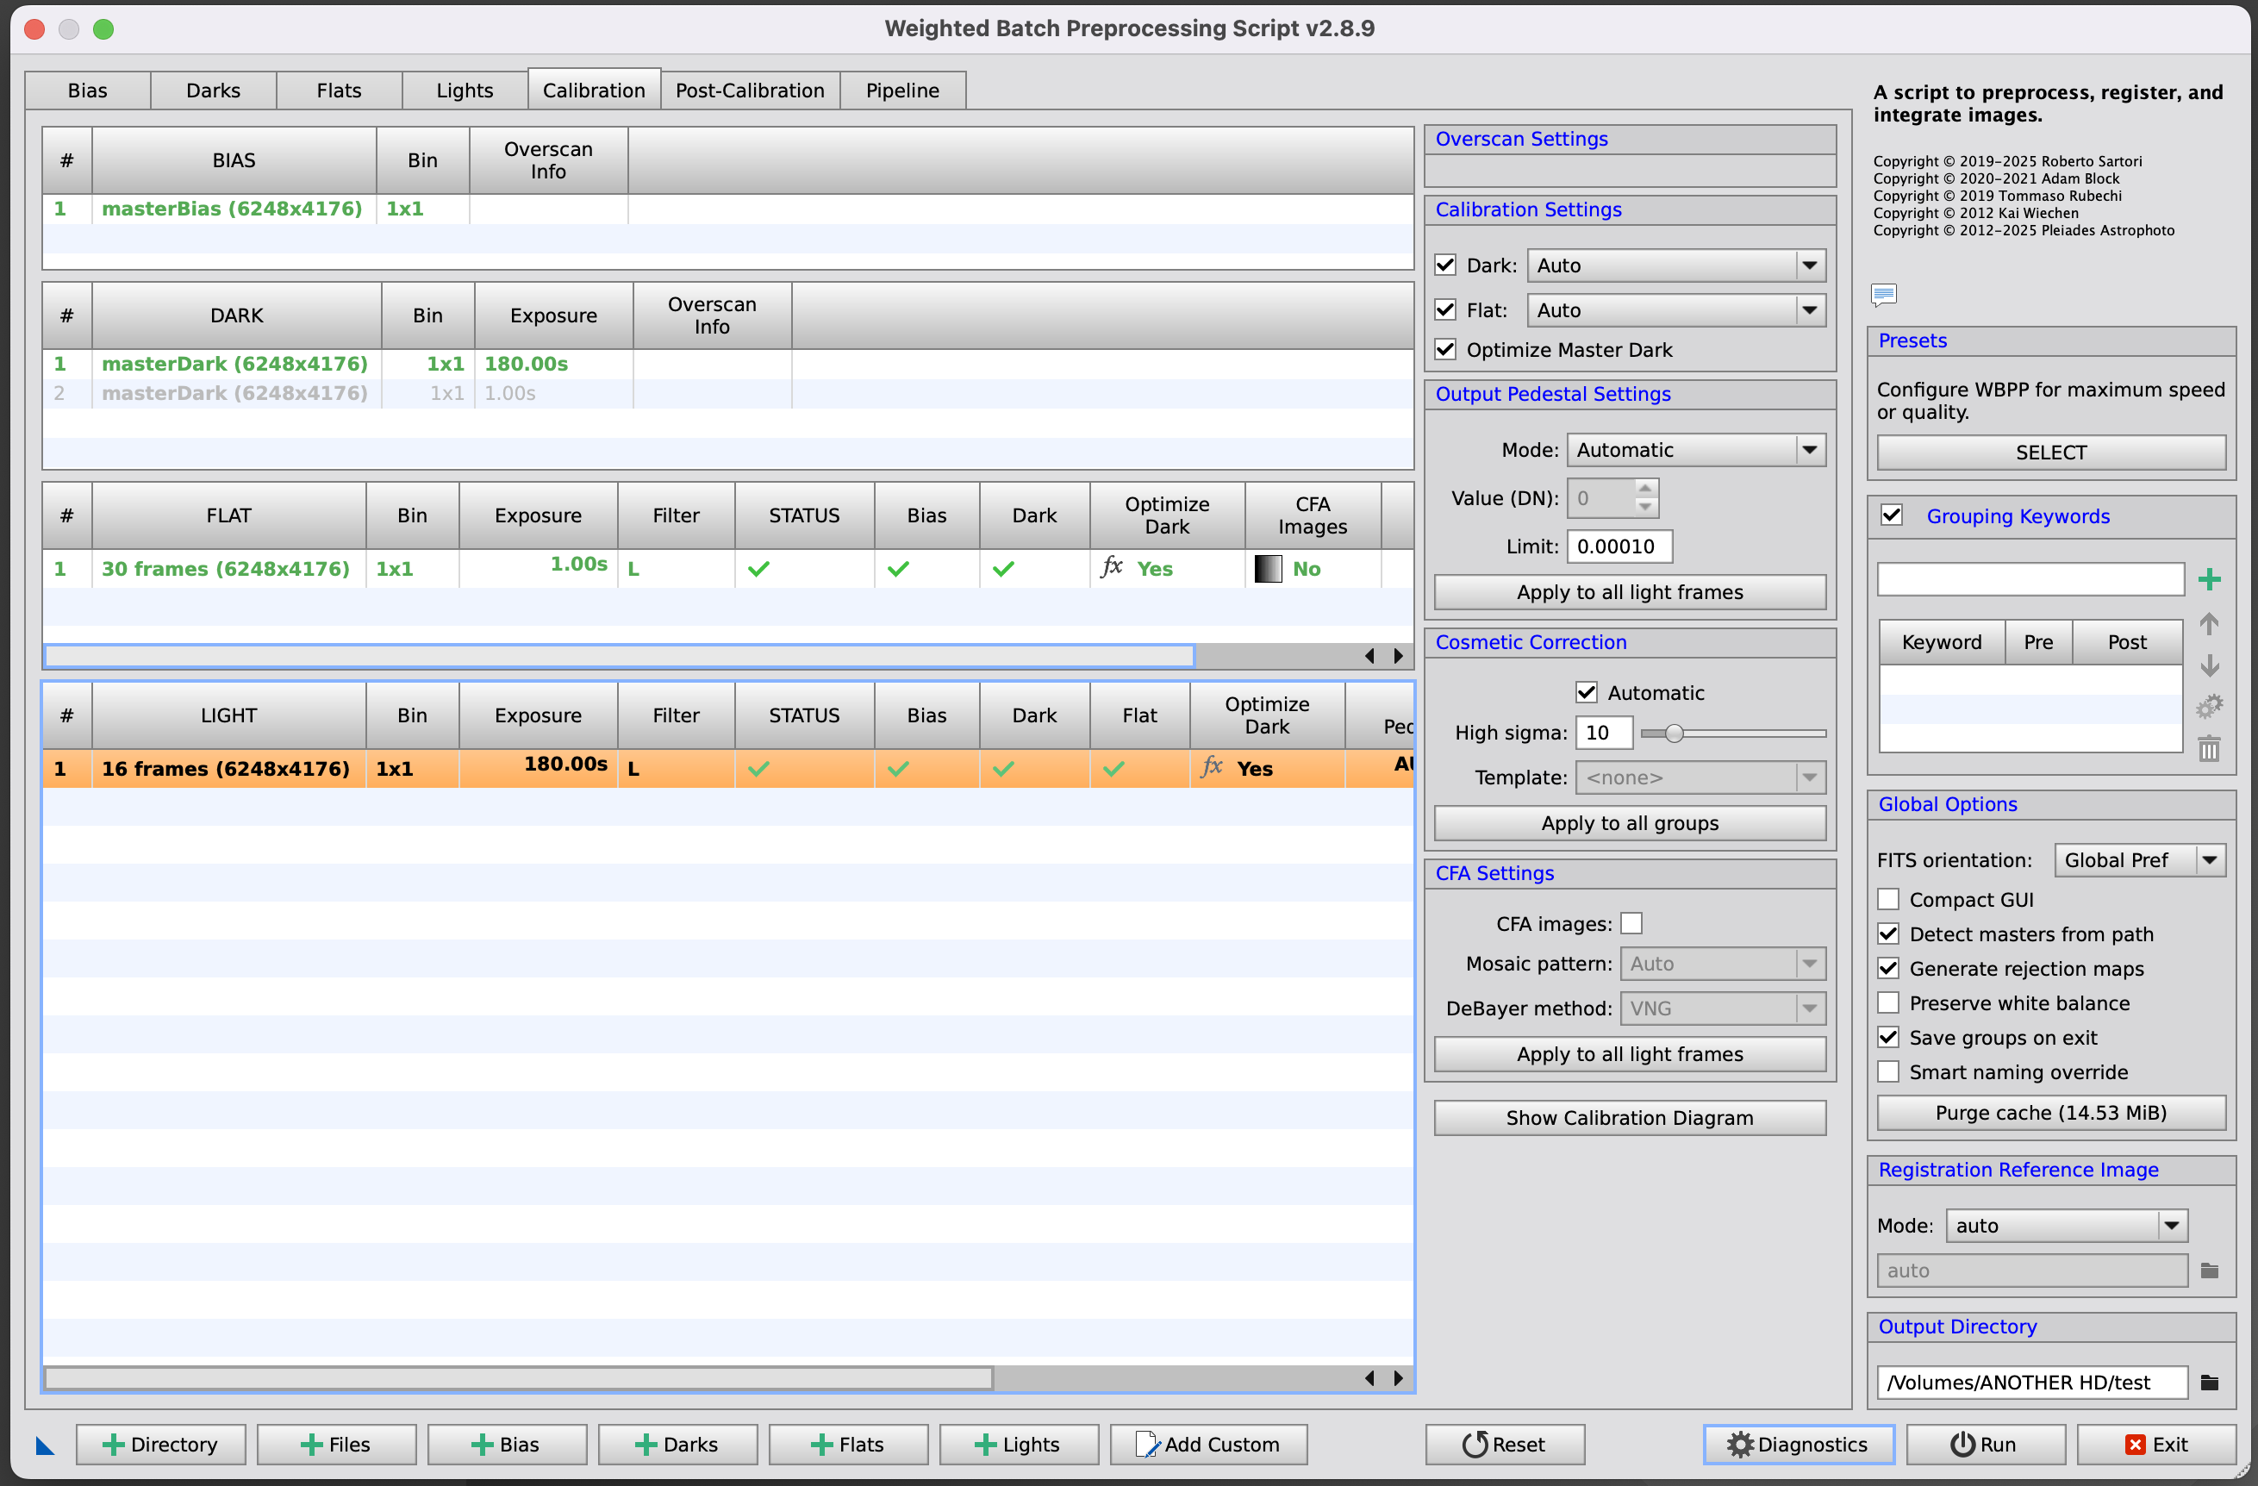Toggle the Compact GUI option
This screenshot has width=2258, height=1486.
pos(1888,900)
